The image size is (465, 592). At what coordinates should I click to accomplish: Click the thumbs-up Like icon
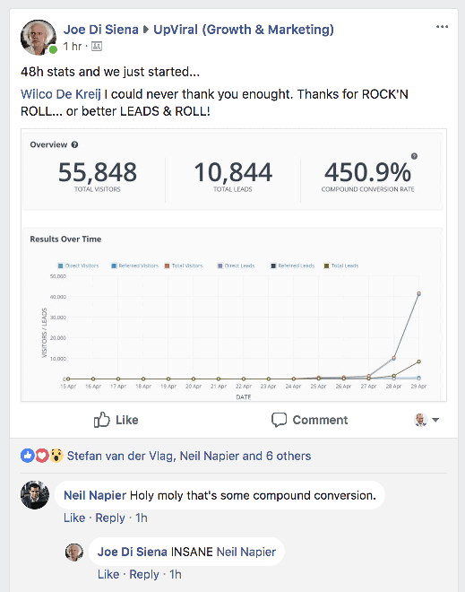pos(101,420)
